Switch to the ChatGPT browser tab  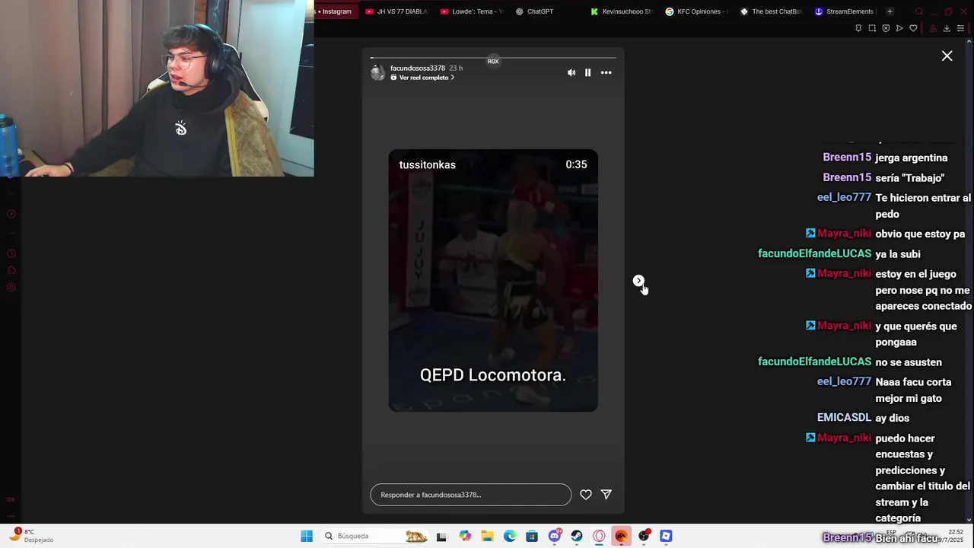[534, 11]
